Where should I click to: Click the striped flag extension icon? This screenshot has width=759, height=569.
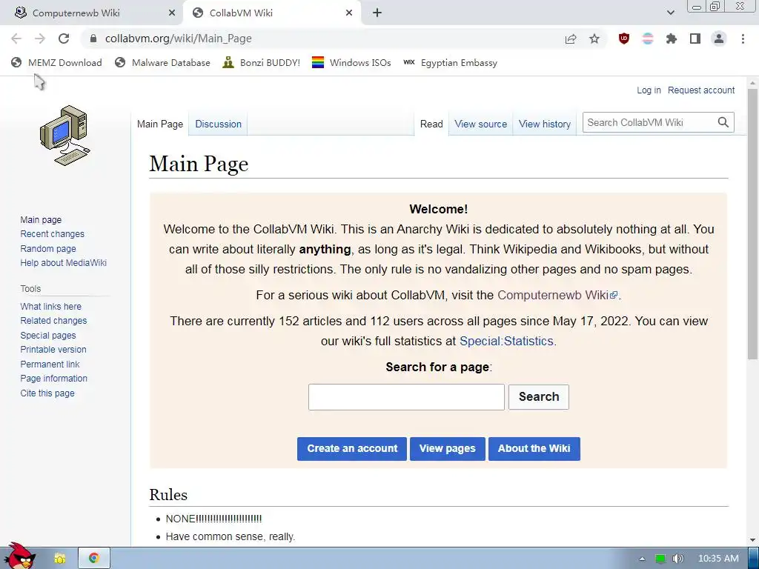click(648, 39)
